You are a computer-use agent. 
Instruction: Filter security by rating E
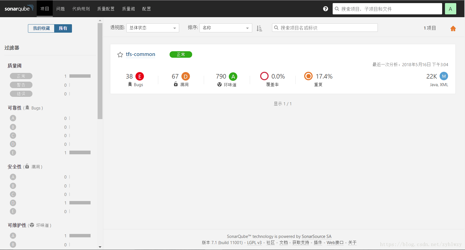point(13,211)
